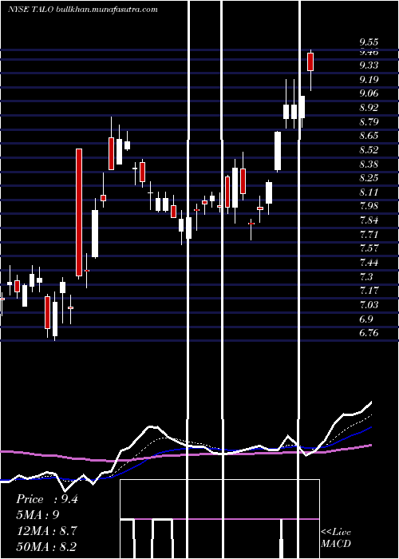Viewport: 399px width, 559px height.
Task: Select the 9.55 price axis label
Action: (x=369, y=42)
